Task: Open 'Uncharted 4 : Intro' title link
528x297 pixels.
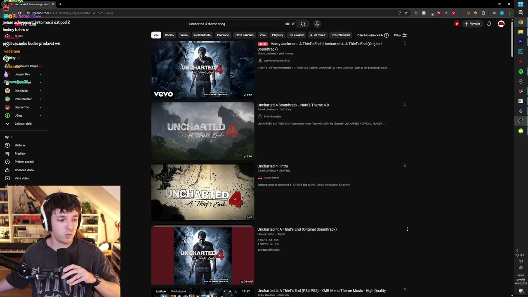Action: tap(273, 166)
